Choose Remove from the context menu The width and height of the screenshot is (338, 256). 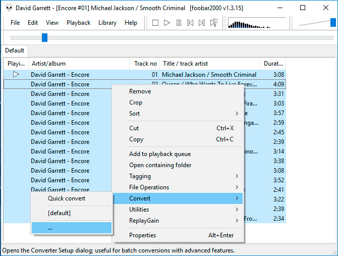tap(178, 91)
